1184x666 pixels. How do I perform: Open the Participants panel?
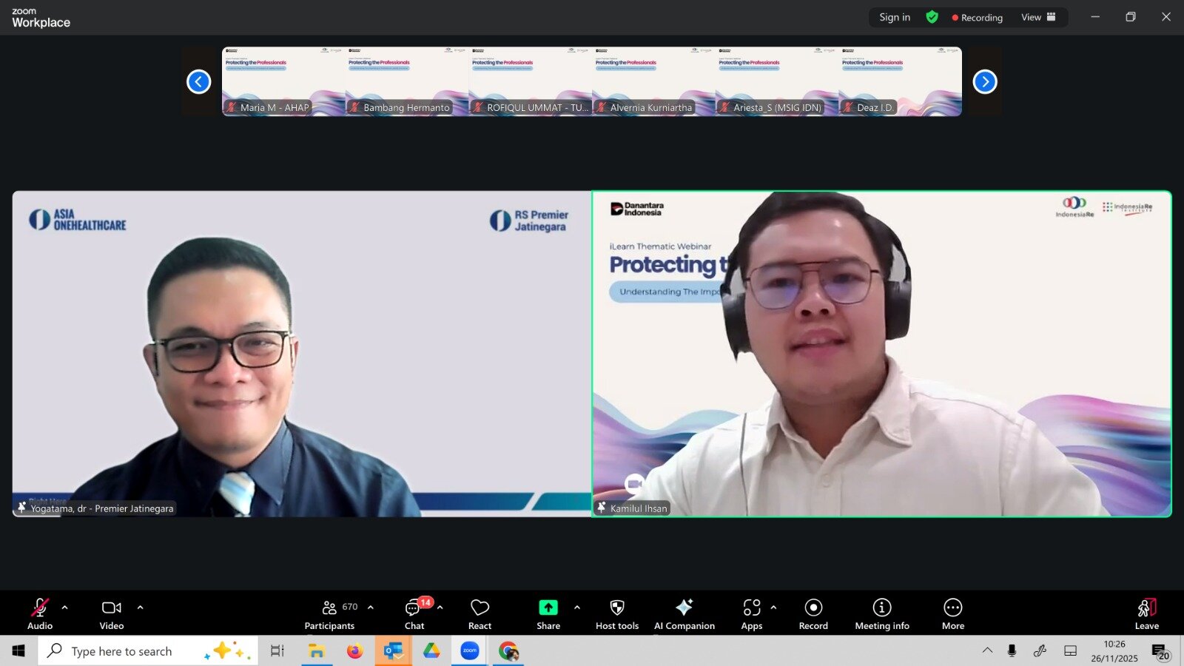[330, 614]
